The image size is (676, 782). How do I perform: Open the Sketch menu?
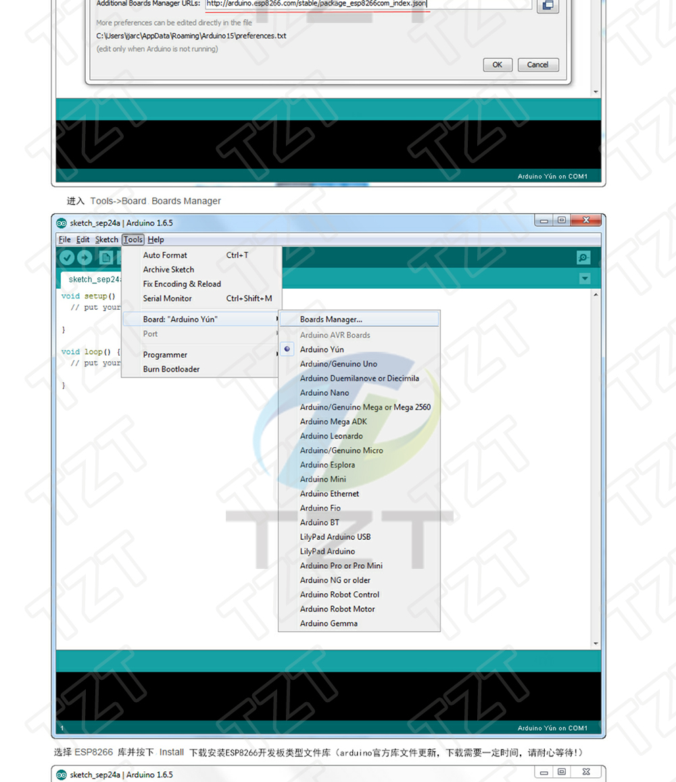pos(107,239)
